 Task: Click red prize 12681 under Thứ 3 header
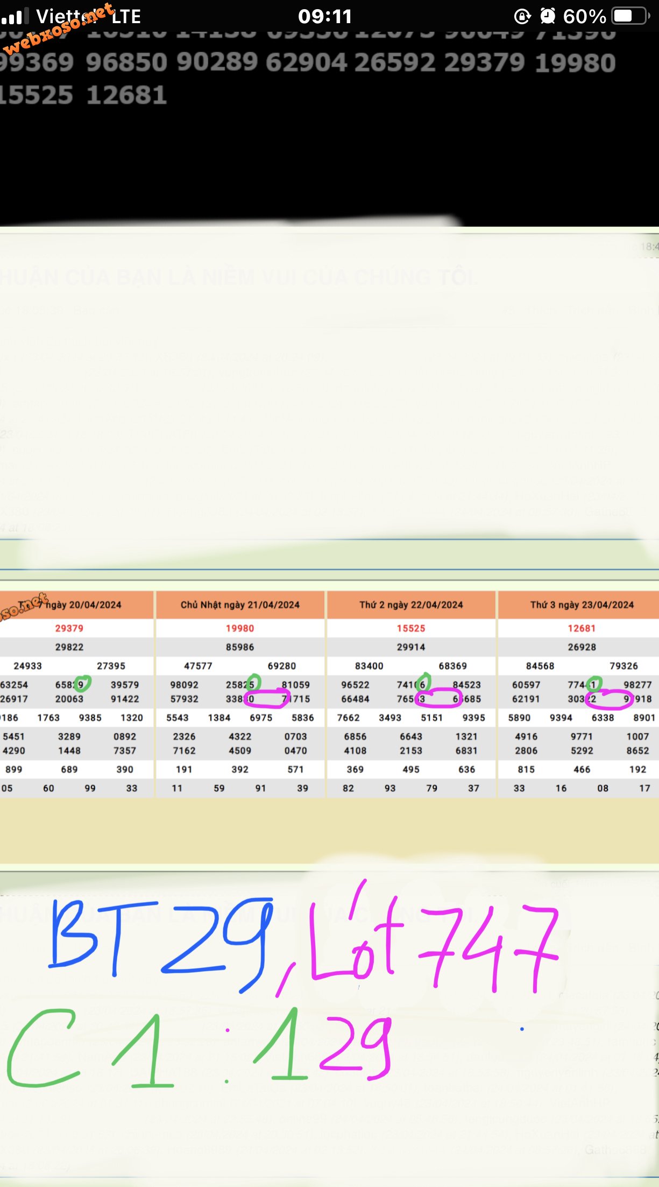click(x=582, y=628)
